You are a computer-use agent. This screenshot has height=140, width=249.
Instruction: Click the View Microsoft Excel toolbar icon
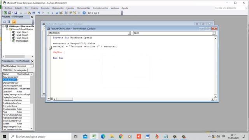click(5, 13)
